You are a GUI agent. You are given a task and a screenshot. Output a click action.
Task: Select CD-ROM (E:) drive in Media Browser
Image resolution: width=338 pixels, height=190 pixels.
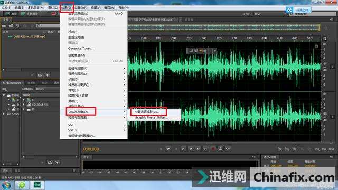tap(40, 104)
